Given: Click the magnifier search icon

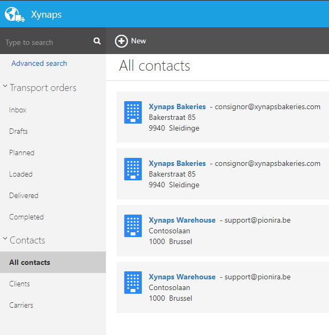Looking at the screenshot, I should 97,41.
